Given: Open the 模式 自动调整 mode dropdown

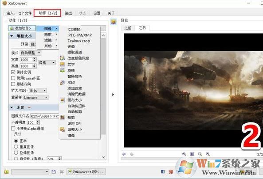Looking at the screenshot, I should coord(31,53).
